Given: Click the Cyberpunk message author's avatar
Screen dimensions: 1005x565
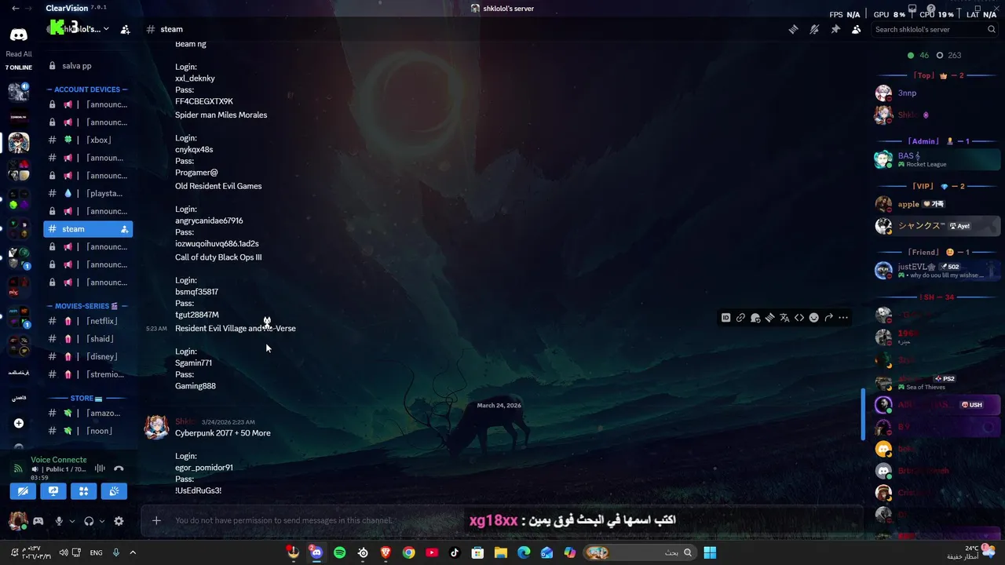Looking at the screenshot, I should tap(157, 427).
